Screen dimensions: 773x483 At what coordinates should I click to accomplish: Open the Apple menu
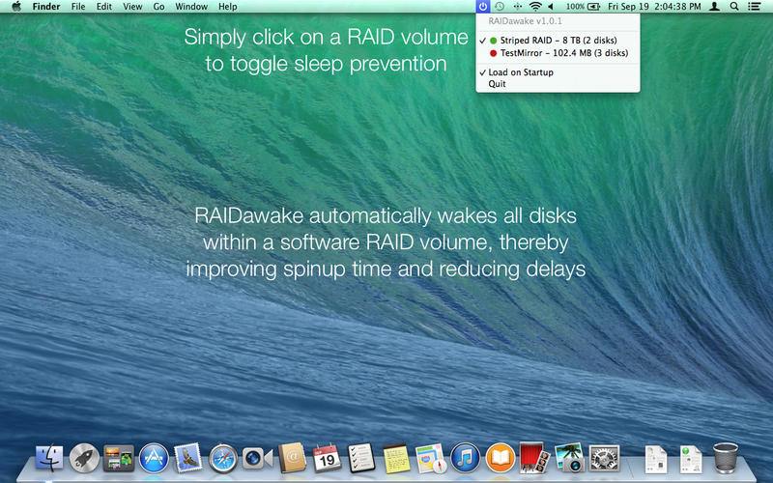point(15,7)
